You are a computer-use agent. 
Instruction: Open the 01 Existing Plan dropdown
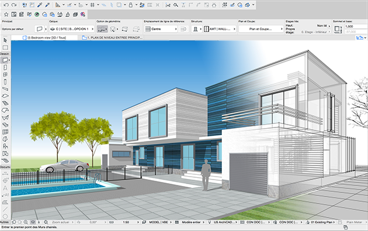pos(322,222)
